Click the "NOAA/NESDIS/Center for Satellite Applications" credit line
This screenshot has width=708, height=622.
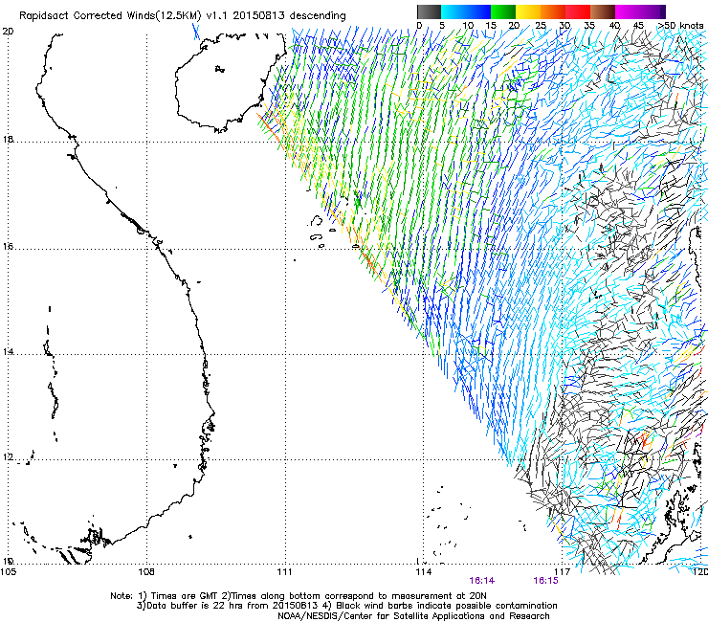413,615
